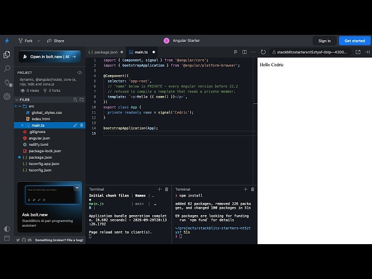Switch to the package.json editor tab
The width and height of the screenshot is (372, 279).
pos(106,52)
